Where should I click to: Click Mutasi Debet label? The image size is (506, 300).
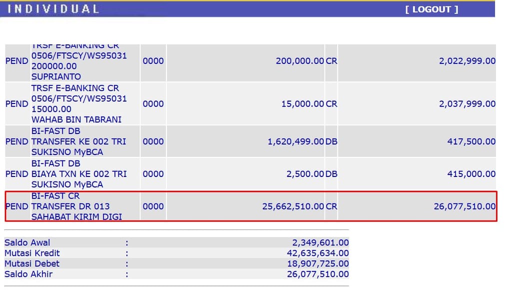32,264
